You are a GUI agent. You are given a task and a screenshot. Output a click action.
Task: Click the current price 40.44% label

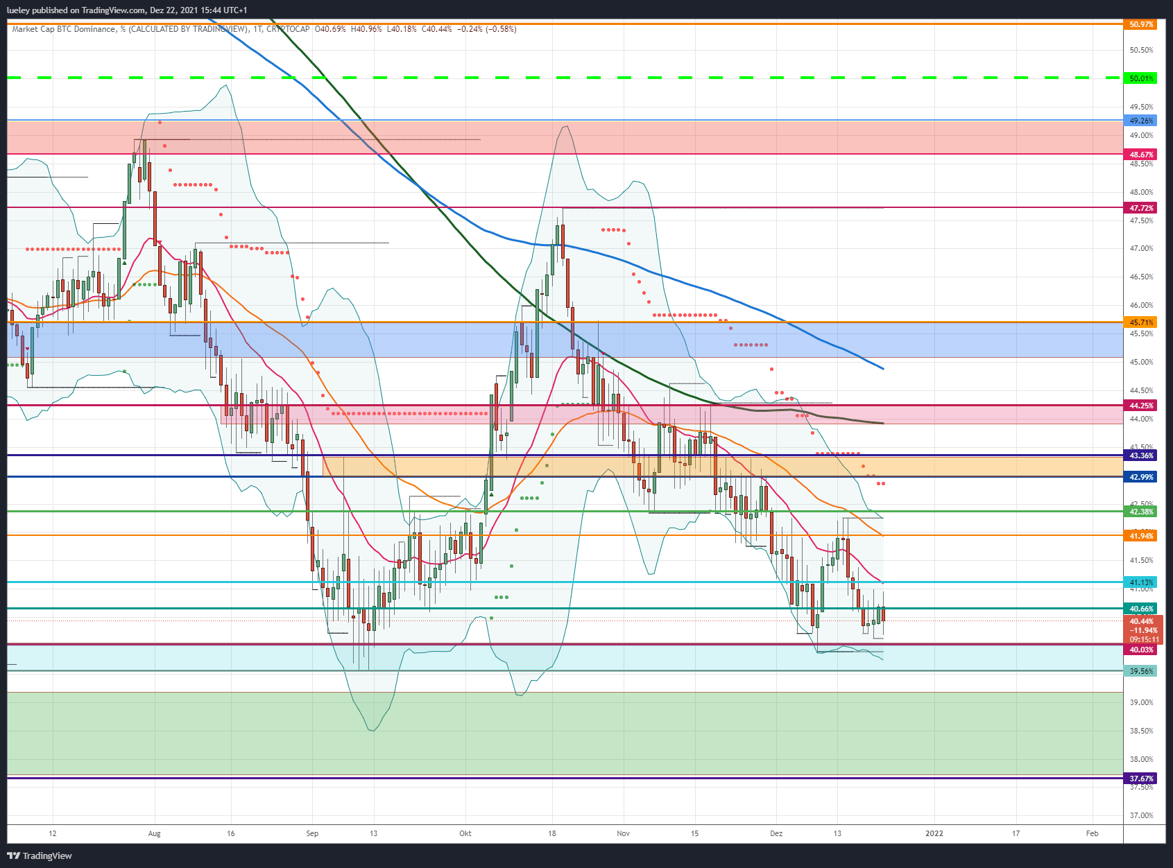pos(1142,621)
